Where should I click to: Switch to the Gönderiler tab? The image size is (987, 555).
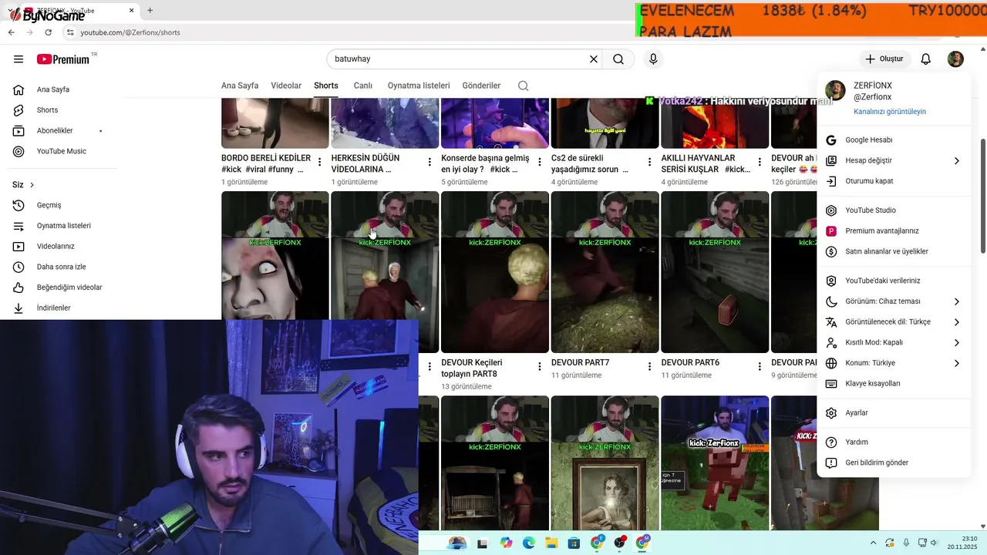pos(481,86)
